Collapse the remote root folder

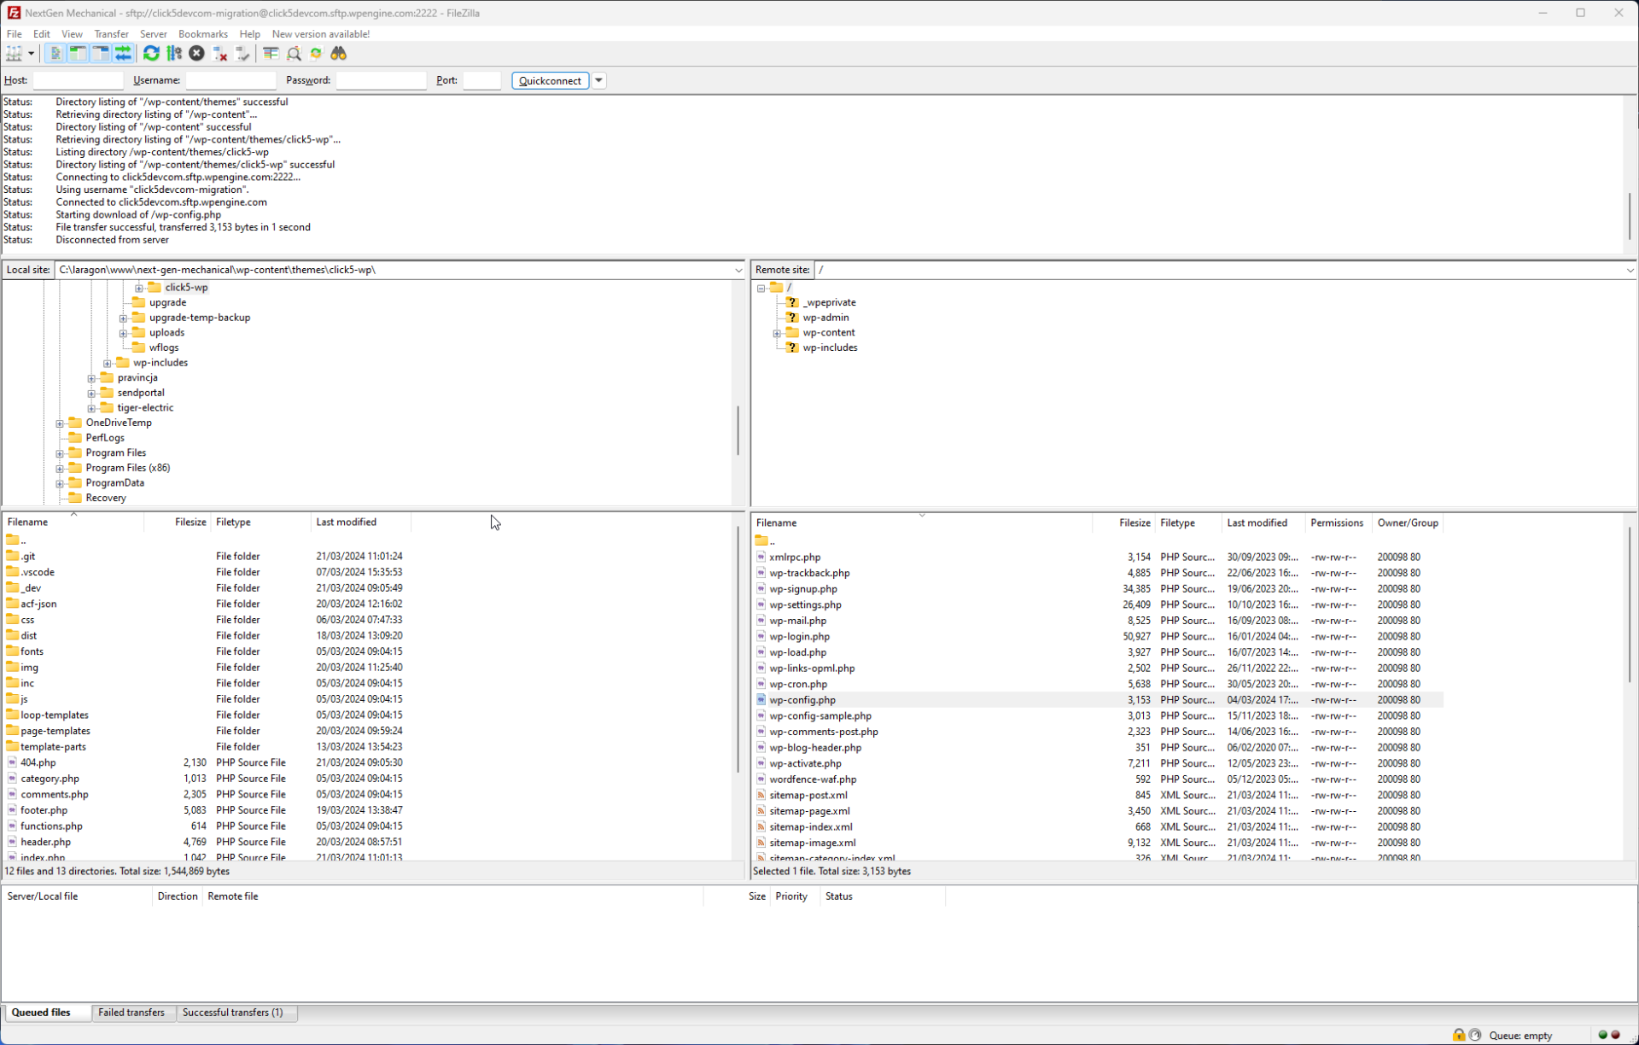[x=761, y=288]
